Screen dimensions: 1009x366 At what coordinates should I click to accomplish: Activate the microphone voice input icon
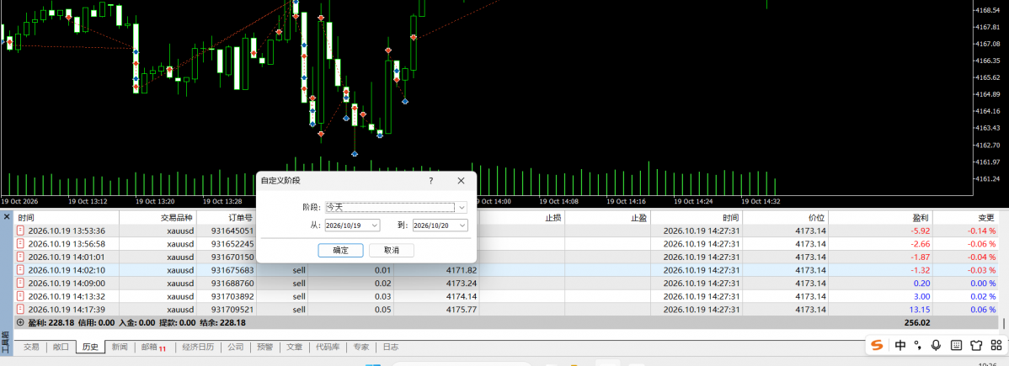pyautogui.click(x=937, y=346)
